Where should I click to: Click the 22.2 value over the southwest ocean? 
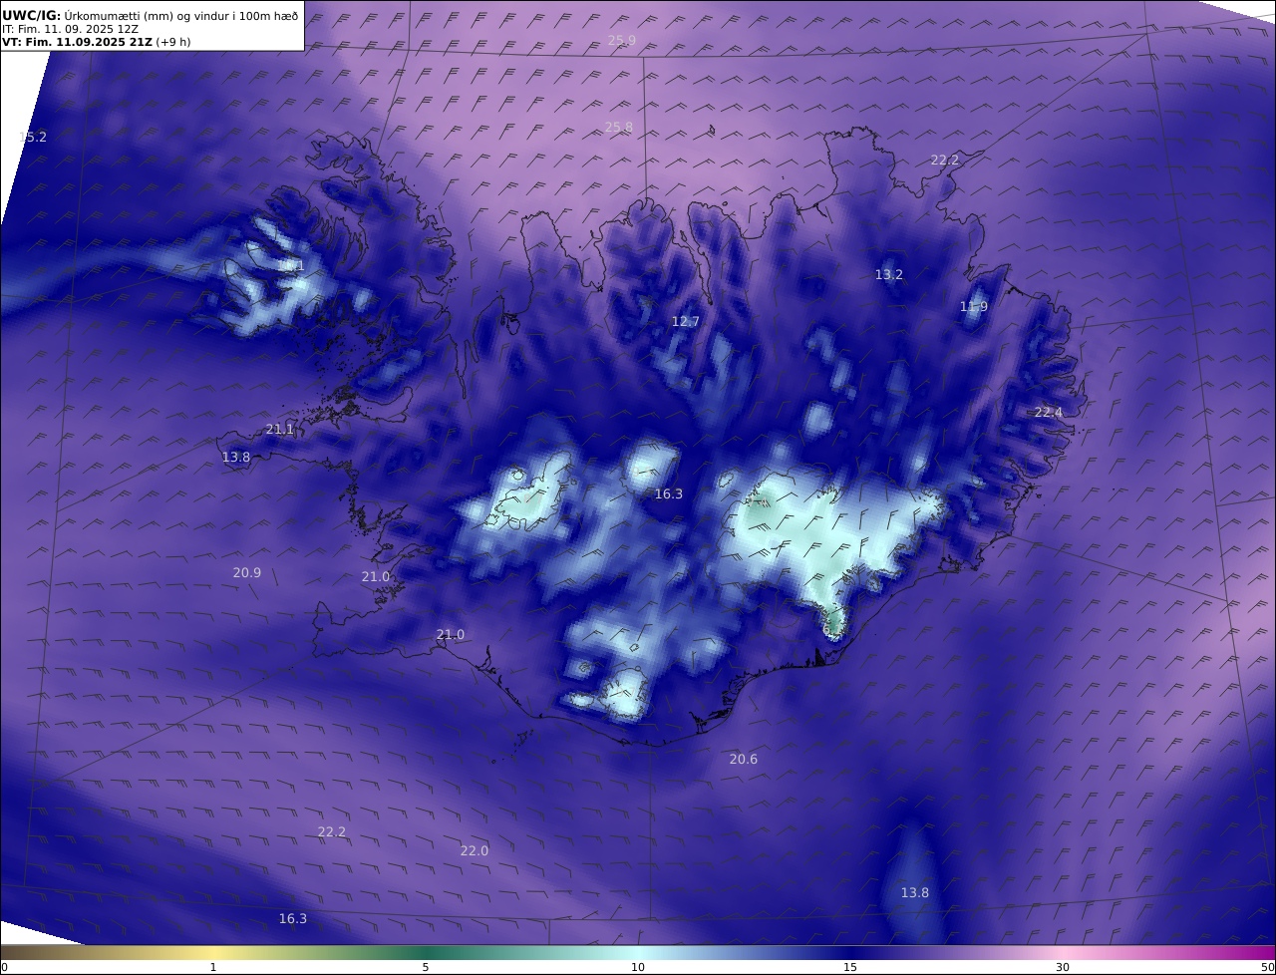[x=332, y=832]
